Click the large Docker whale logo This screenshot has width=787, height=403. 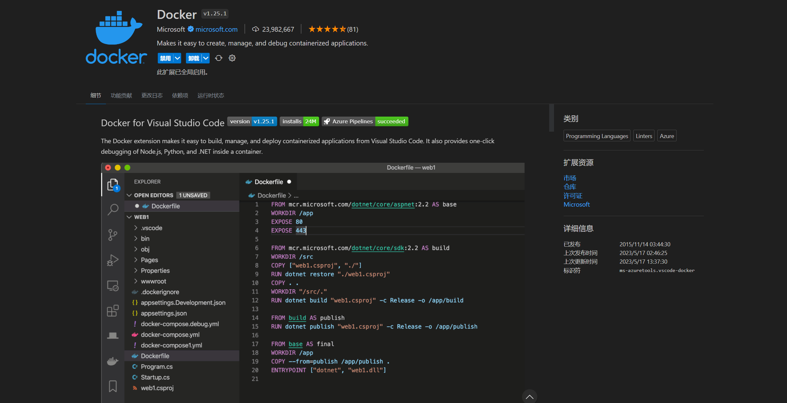tap(116, 37)
